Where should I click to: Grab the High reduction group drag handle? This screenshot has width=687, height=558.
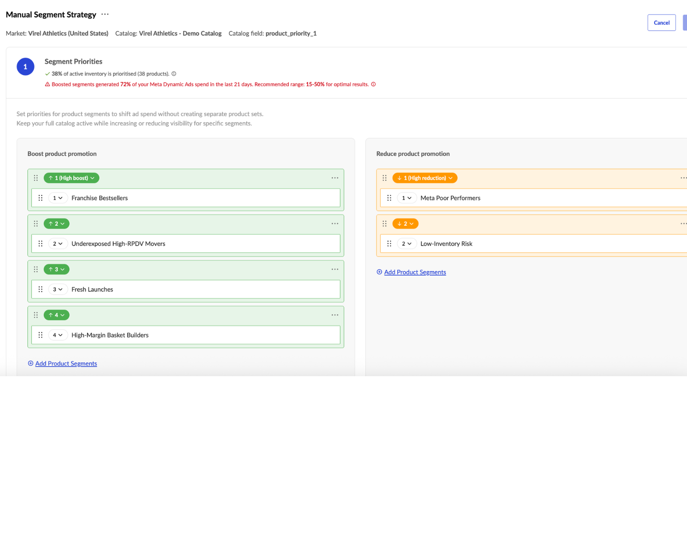click(385, 178)
